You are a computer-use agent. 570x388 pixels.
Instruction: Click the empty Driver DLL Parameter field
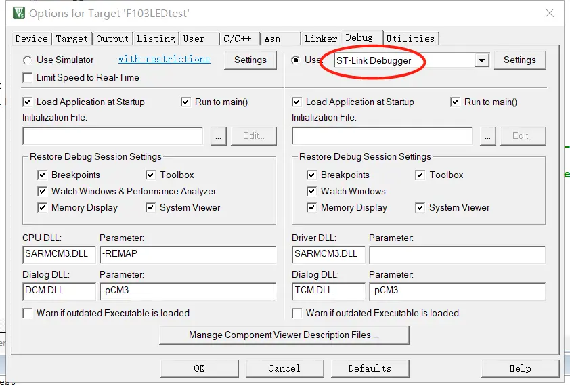(458, 255)
